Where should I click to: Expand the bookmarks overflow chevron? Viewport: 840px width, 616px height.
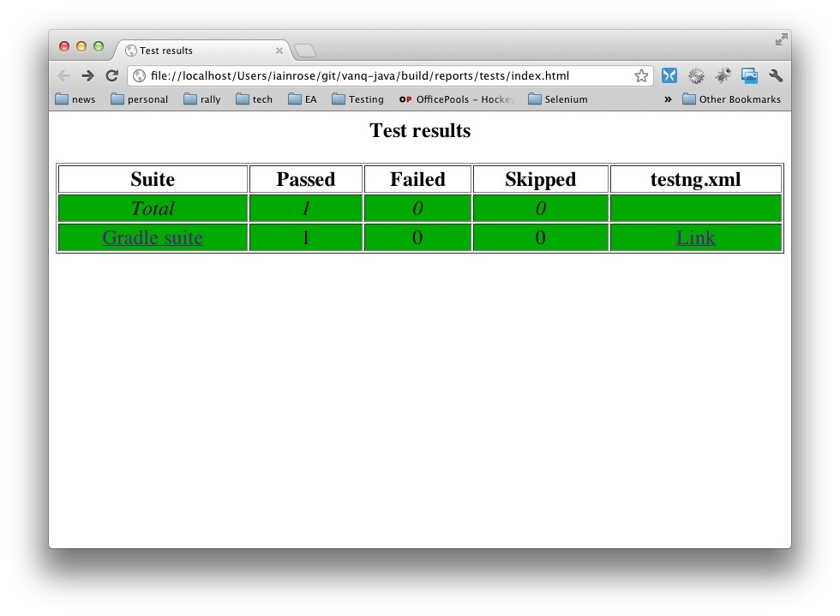(668, 99)
